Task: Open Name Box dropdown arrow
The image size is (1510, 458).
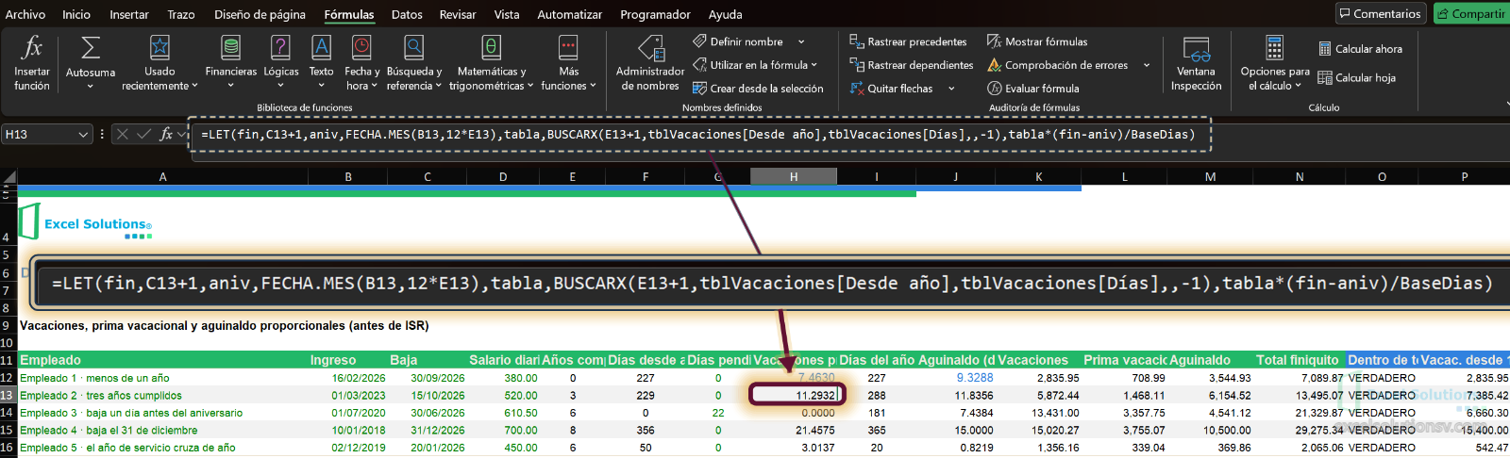Action: point(83,135)
